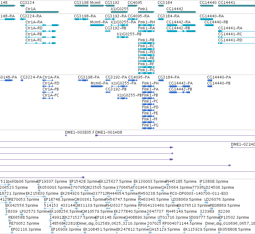Click EST EK125627.5prime
The image size is (255, 234).
[100, 184]
